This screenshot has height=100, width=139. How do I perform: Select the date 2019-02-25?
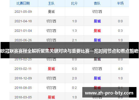tap(23, 59)
